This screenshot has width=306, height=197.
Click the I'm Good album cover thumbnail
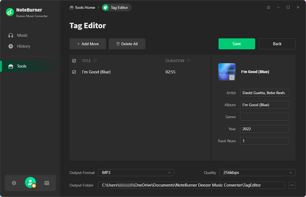point(227,72)
